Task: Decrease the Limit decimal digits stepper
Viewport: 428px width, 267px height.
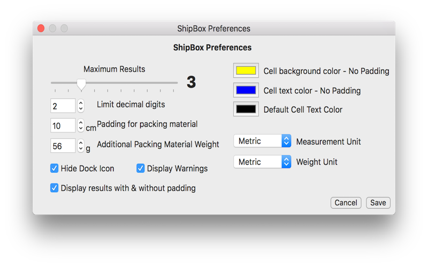Action: tap(81, 109)
